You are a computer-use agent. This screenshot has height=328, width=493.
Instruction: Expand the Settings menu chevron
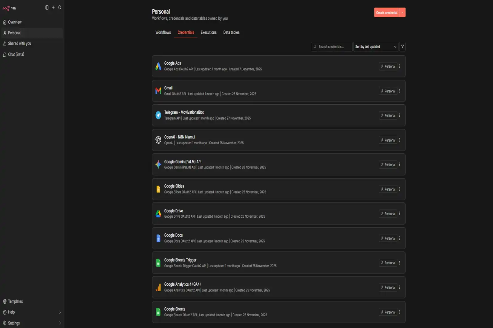pyautogui.click(x=60, y=323)
